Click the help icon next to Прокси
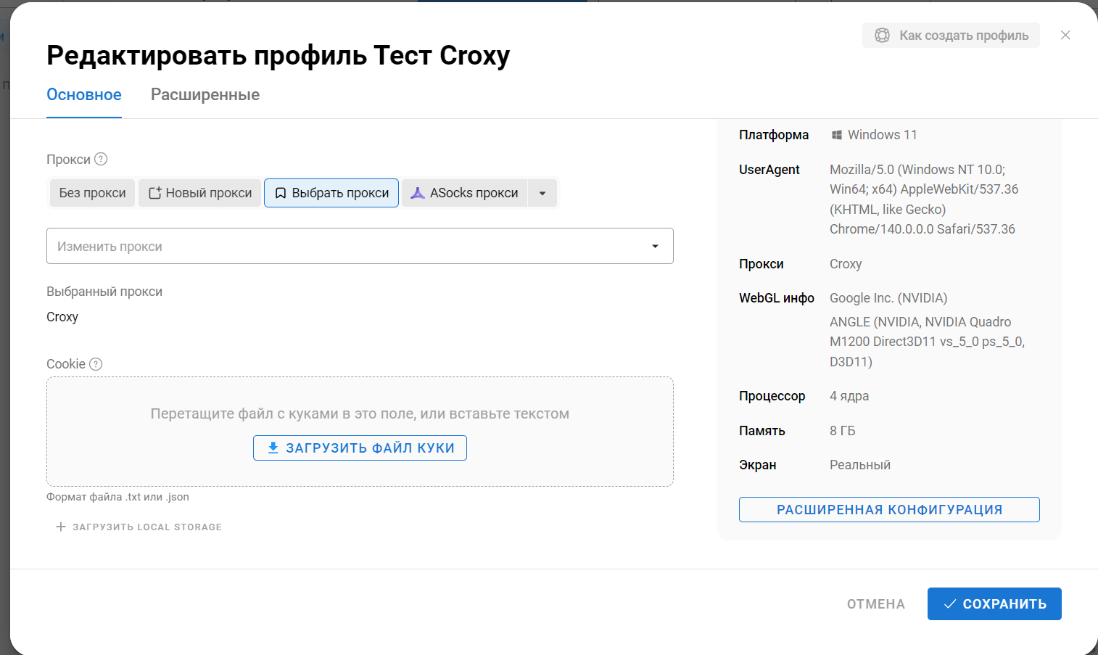The width and height of the screenshot is (1098, 655). pos(101,159)
